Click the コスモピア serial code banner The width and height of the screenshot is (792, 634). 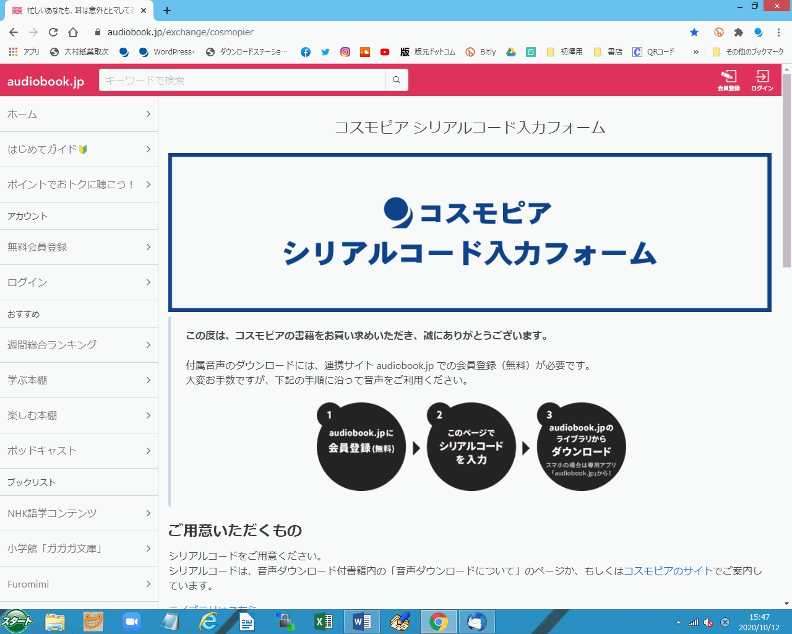[x=470, y=232]
